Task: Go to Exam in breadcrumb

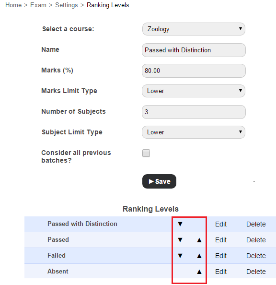Action: click(x=38, y=5)
